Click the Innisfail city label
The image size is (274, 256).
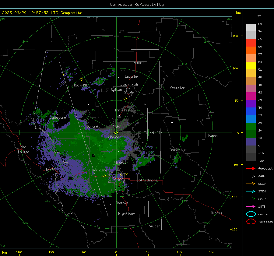[x=123, y=110]
